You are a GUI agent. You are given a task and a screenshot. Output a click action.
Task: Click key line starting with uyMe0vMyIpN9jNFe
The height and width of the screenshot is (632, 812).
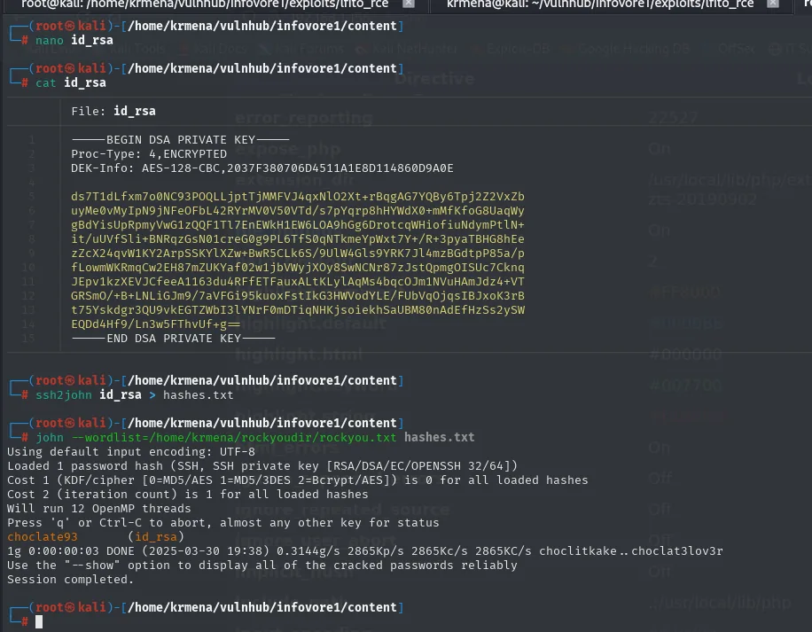coord(298,211)
